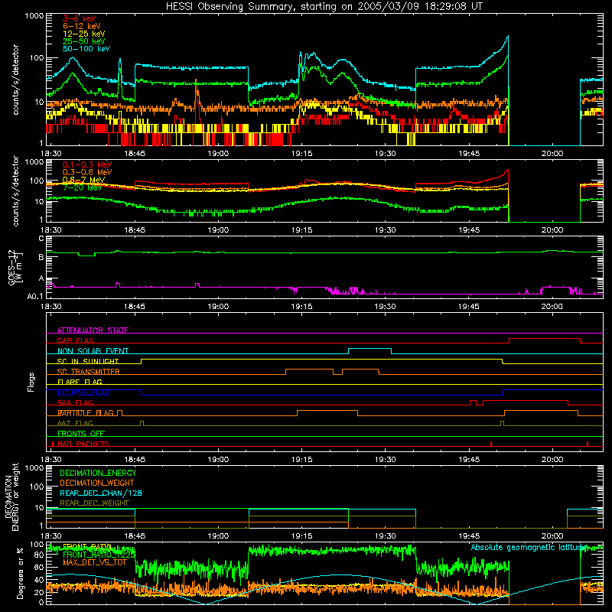Viewport: 612px width, 612px height.
Task: Select the GAP_FLAG label
Action: click(x=75, y=340)
